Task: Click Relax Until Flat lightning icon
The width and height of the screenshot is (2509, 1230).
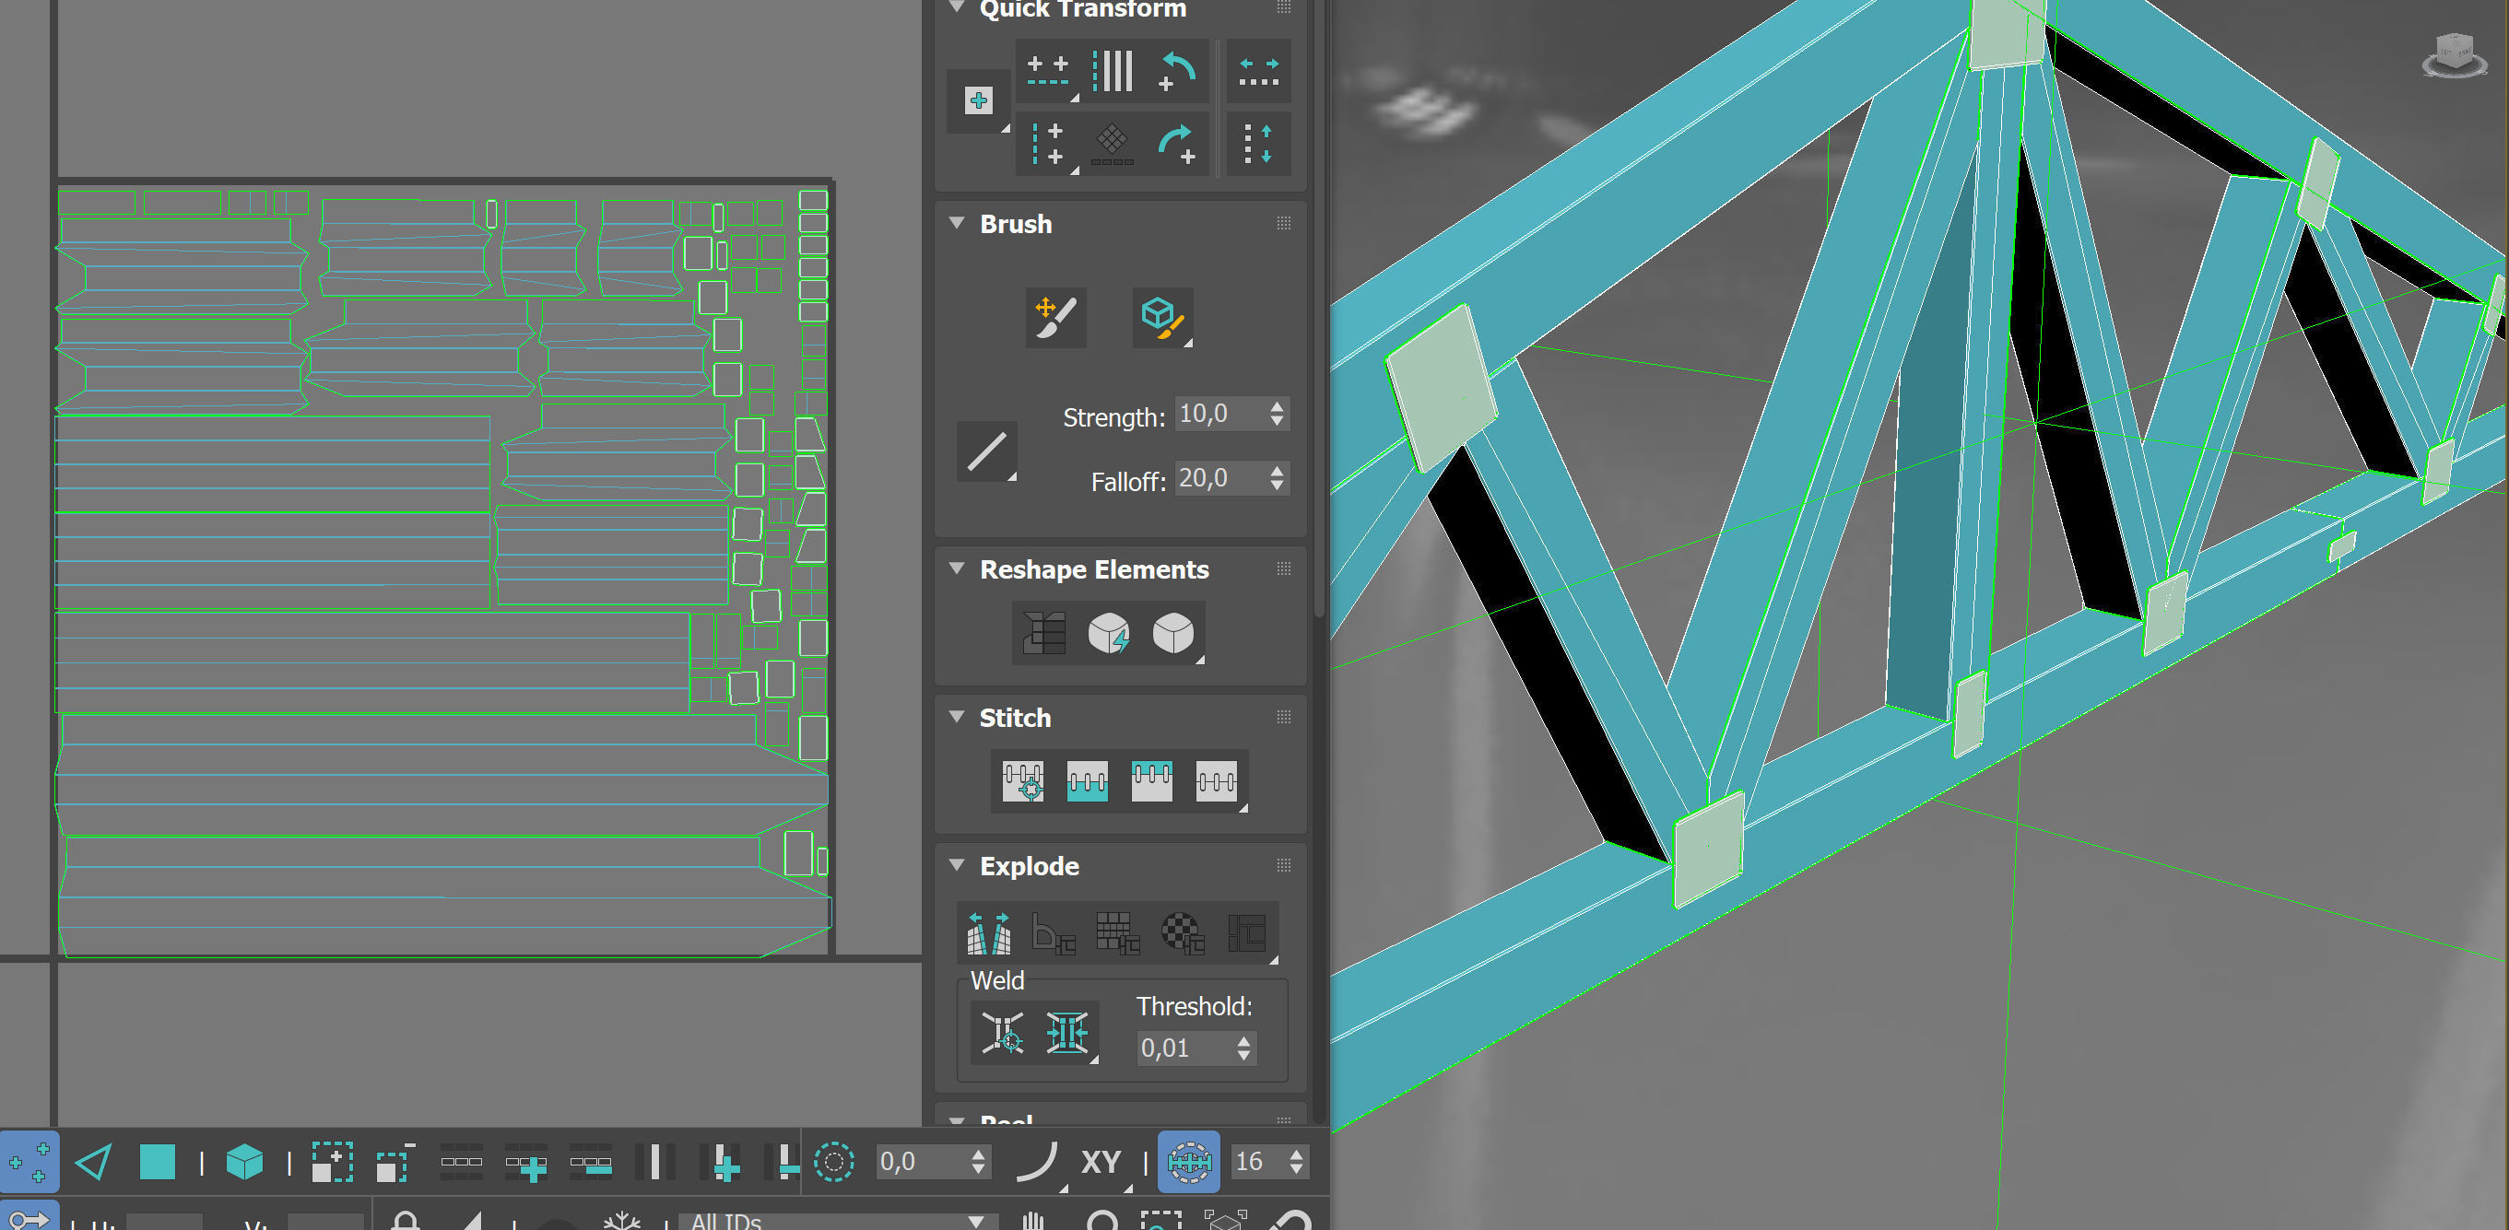Action: [x=1108, y=633]
